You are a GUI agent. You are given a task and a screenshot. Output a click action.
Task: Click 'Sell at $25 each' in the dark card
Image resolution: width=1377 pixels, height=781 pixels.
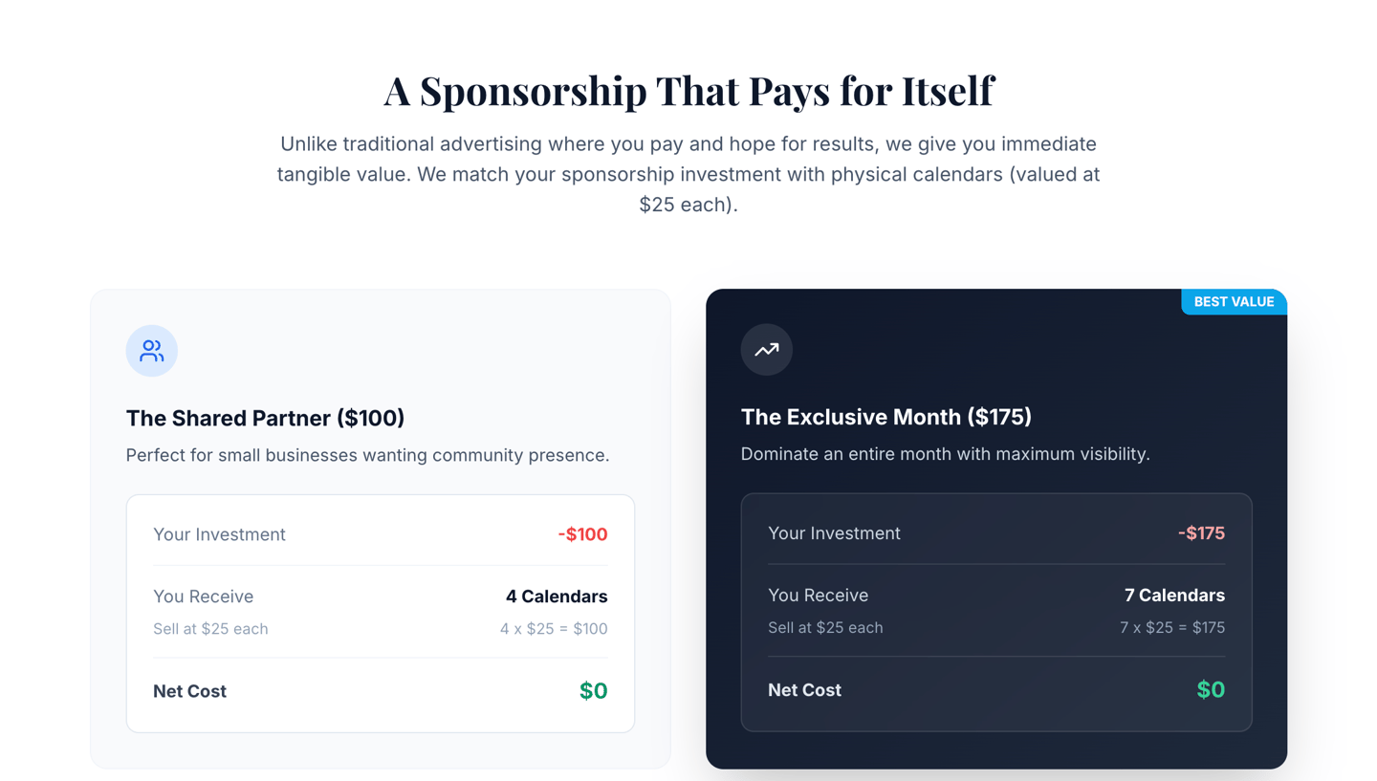825,628
